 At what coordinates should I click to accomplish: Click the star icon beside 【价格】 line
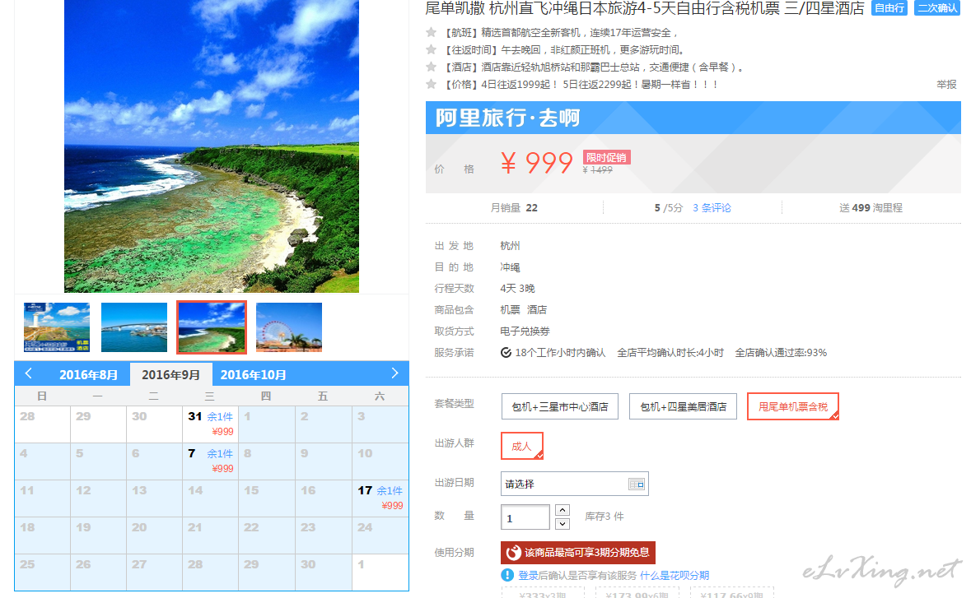pyautogui.click(x=432, y=84)
